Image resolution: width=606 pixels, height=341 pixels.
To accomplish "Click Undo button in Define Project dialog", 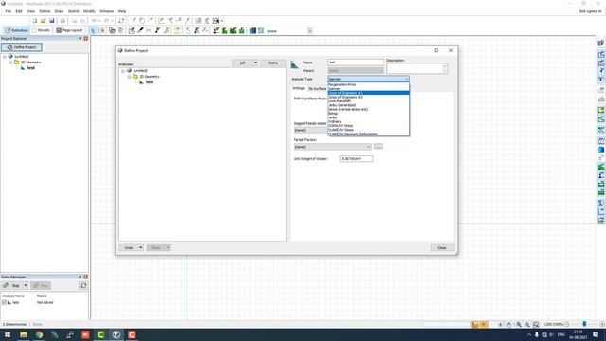I will (x=129, y=247).
